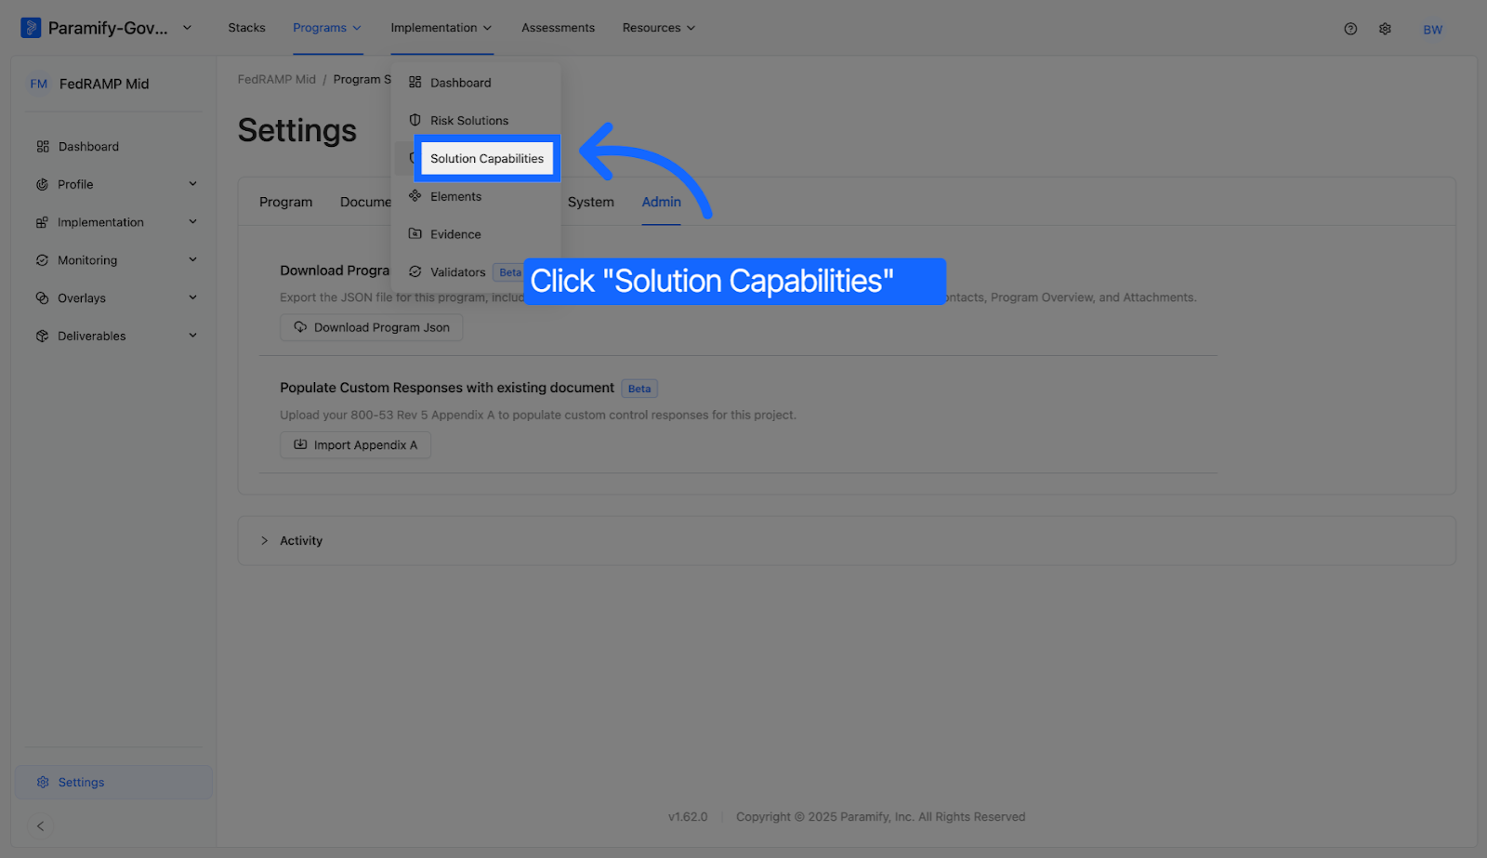Viewport: 1487px width, 858px height.
Task: Open the settings gear icon in top bar
Action: coord(1385,29)
